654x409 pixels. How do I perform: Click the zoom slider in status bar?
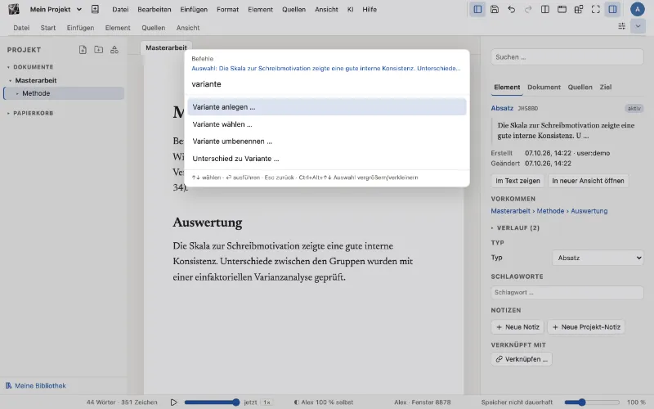click(591, 402)
